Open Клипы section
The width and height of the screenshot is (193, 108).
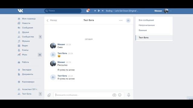[x=25, y=50]
